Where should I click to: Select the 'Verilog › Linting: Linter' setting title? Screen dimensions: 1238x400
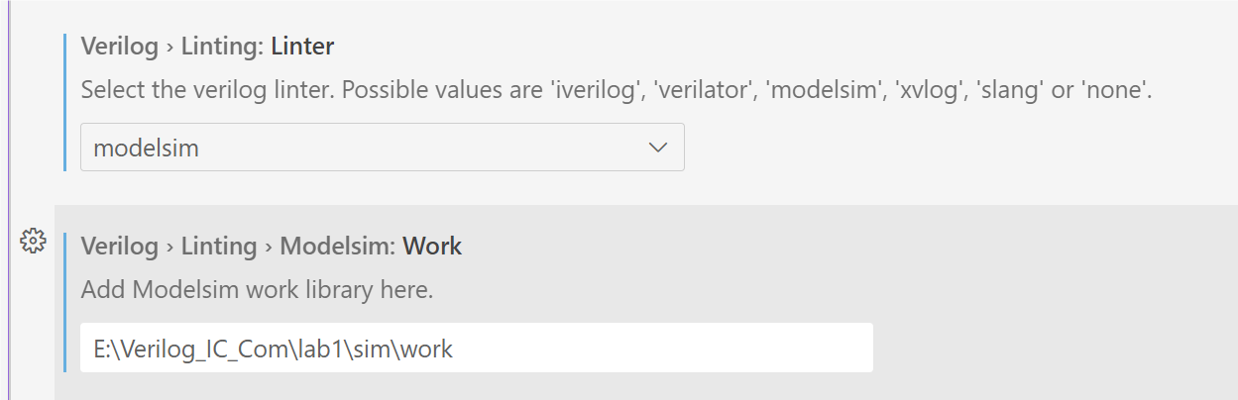pyautogui.click(x=207, y=46)
